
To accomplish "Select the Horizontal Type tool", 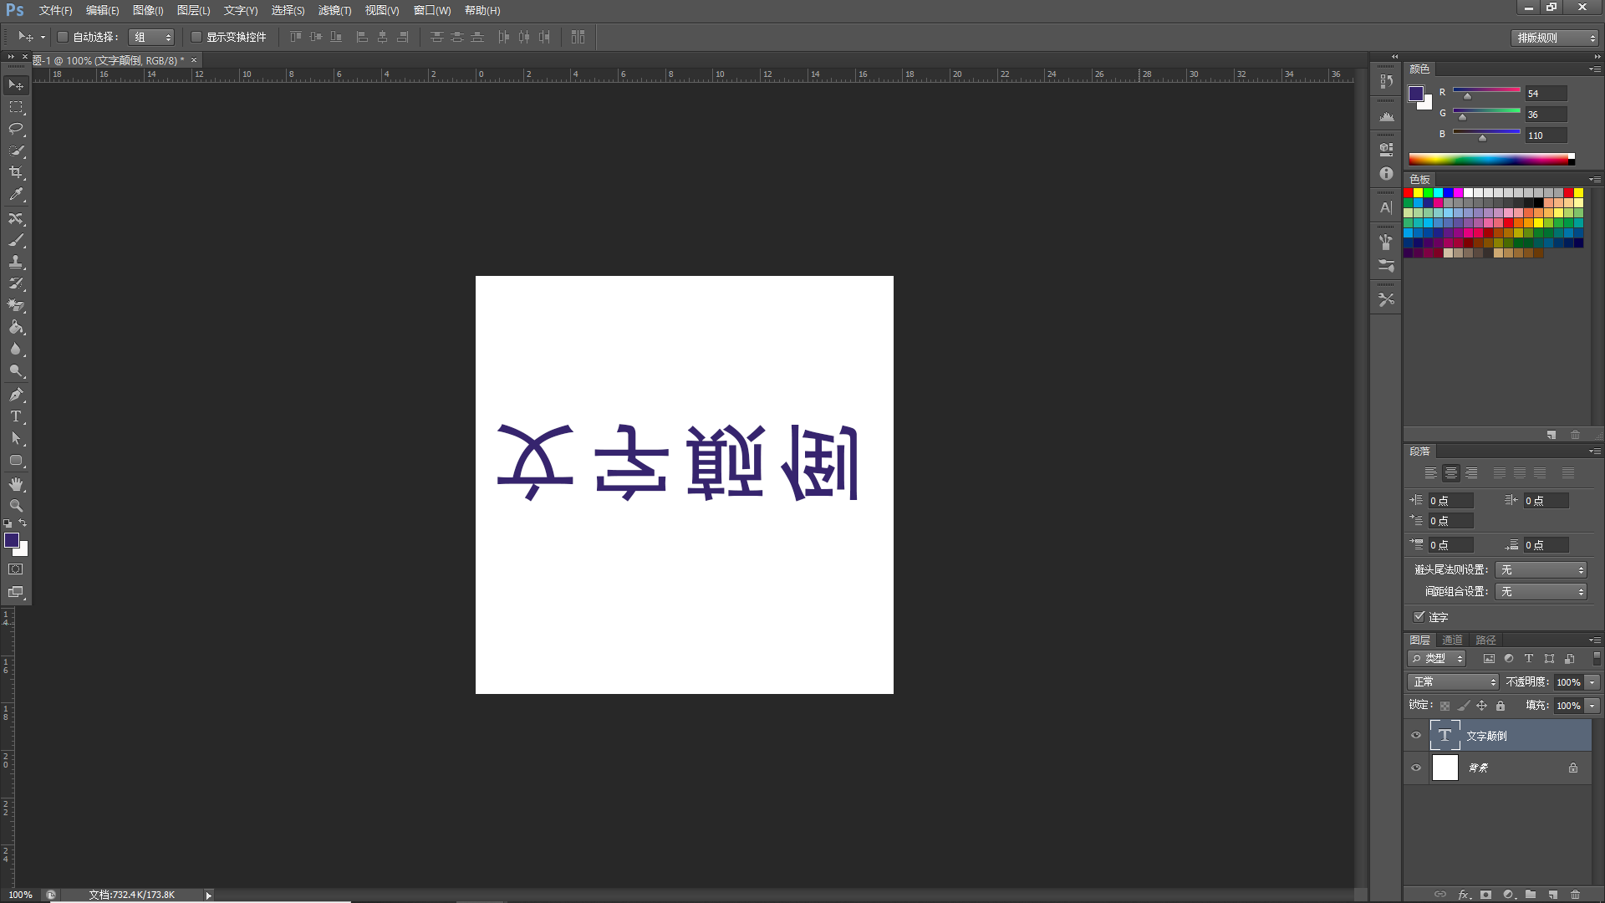I will [x=15, y=416].
